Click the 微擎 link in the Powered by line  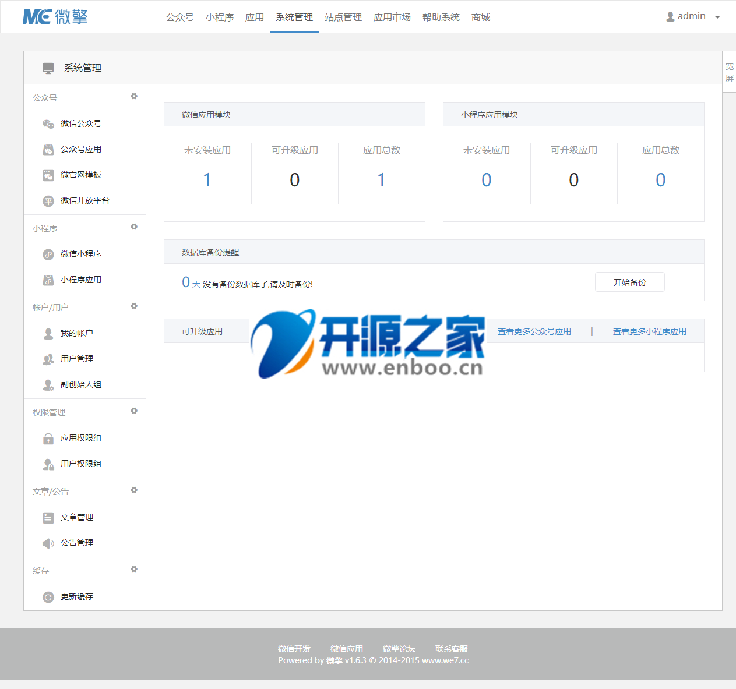pyautogui.click(x=334, y=660)
